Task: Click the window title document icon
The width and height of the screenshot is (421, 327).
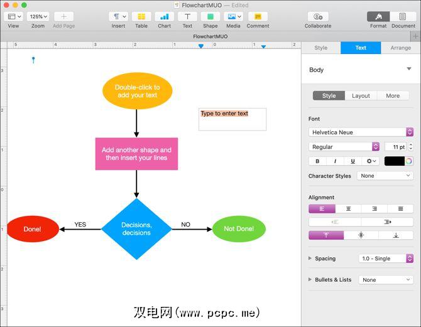Action: tap(177, 5)
